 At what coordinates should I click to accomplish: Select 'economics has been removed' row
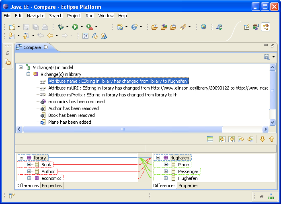pyautogui.click(x=77, y=102)
